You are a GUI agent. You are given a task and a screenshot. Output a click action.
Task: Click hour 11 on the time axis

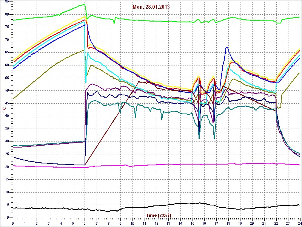[145, 224]
